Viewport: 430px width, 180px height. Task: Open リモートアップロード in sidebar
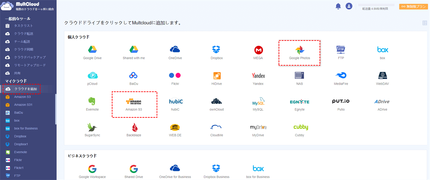30,65
